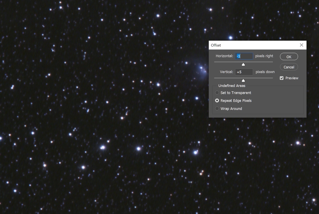319x214 pixels.
Task: Toggle the Preview checkbox
Action: click(x=282, y=78)
